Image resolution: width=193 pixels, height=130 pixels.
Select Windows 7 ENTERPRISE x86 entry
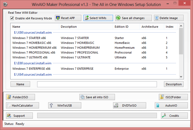[31, 69]
